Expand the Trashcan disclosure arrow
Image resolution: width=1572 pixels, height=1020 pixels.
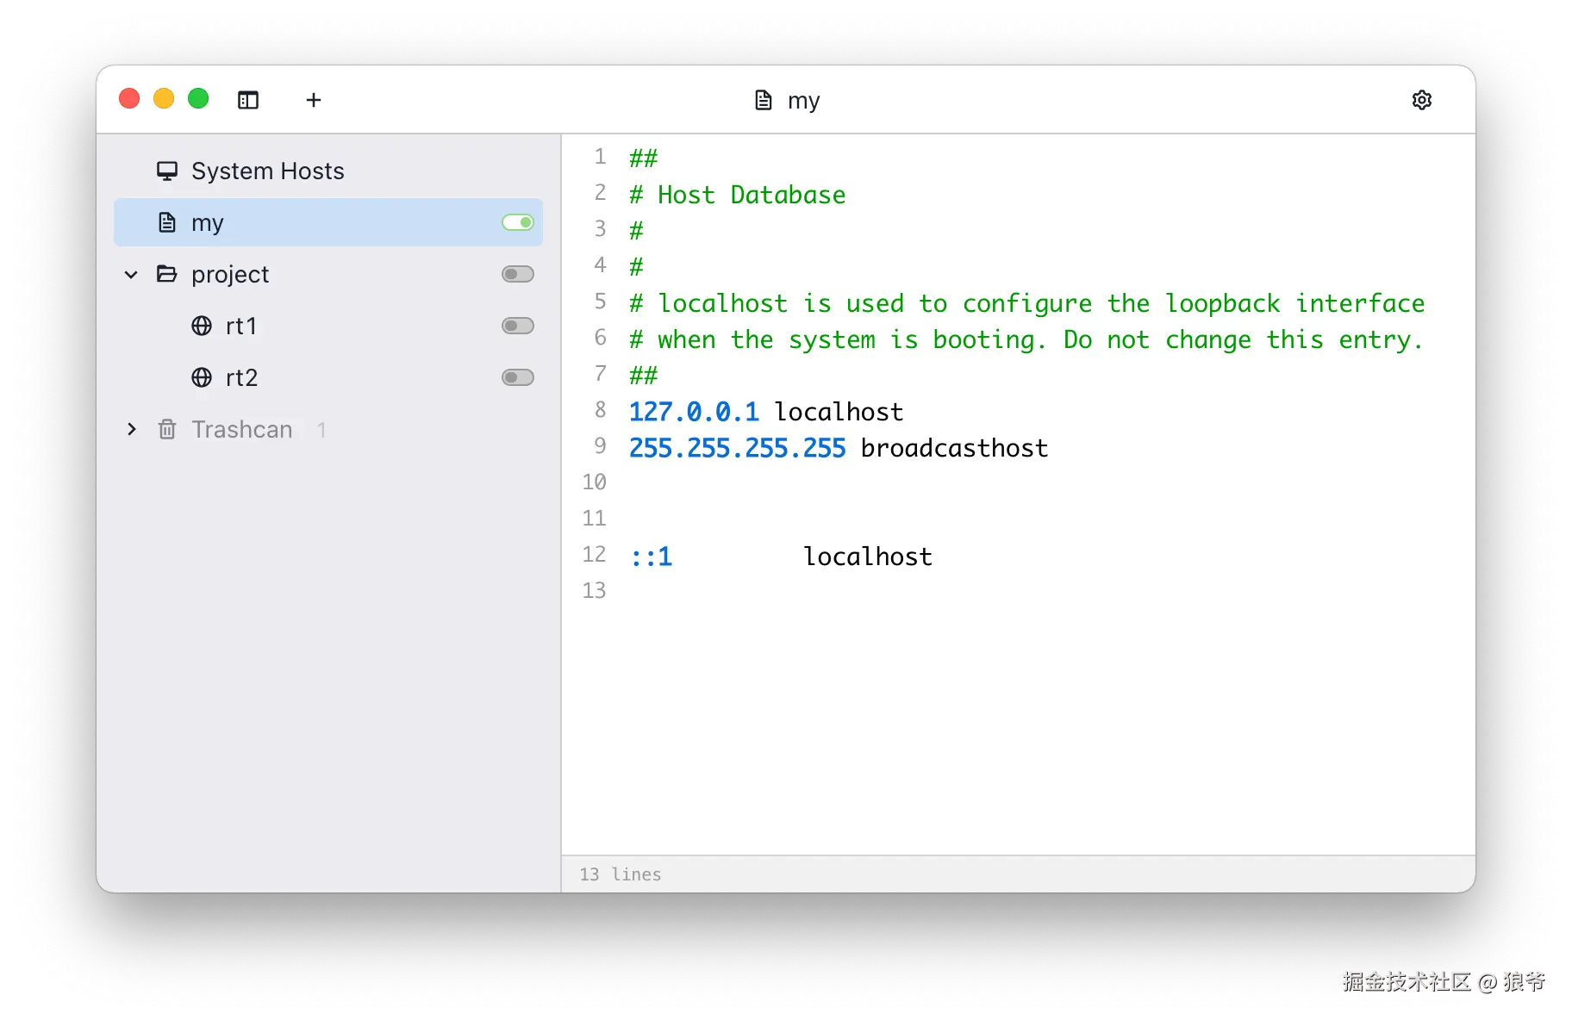click(x=131, y=429)
